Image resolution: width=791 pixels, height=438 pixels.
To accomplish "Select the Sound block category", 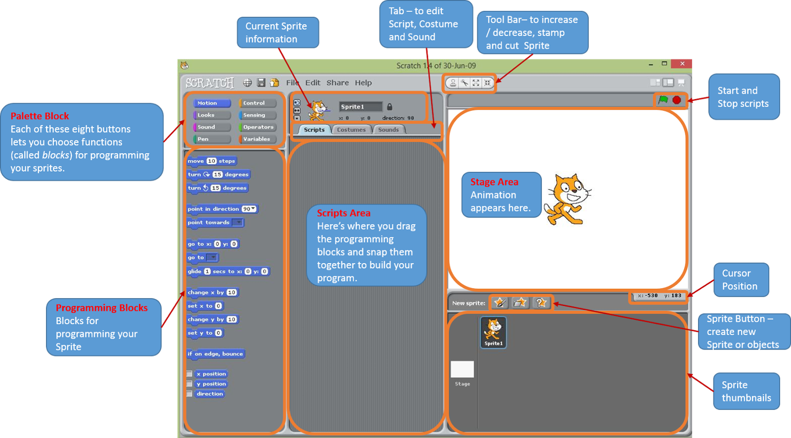I will coord(212,127).
